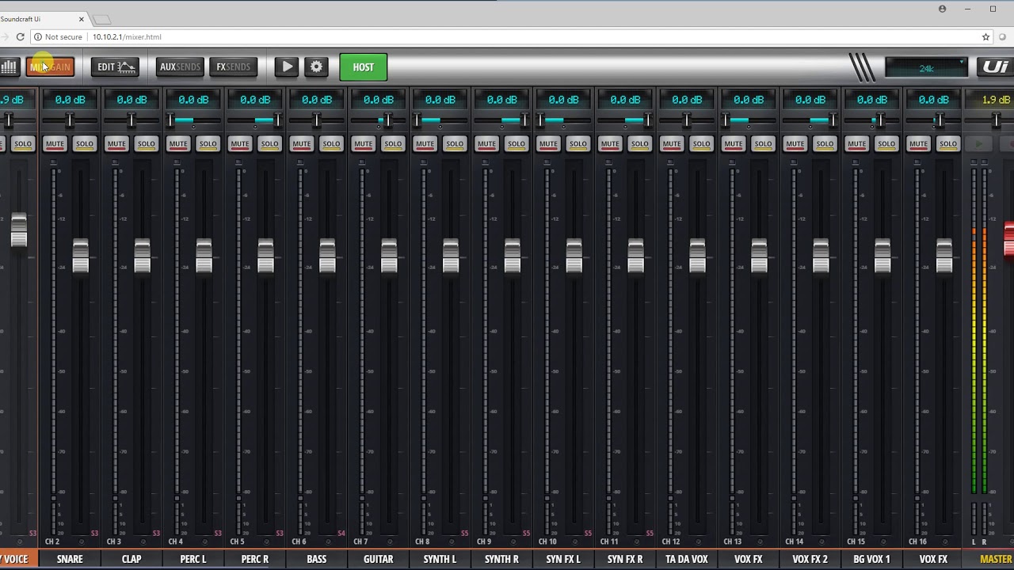Image resolution: width=1014 pixels, height=570 pixels.
Task: Select the GUITAR channel label
Action: point(379,559)
